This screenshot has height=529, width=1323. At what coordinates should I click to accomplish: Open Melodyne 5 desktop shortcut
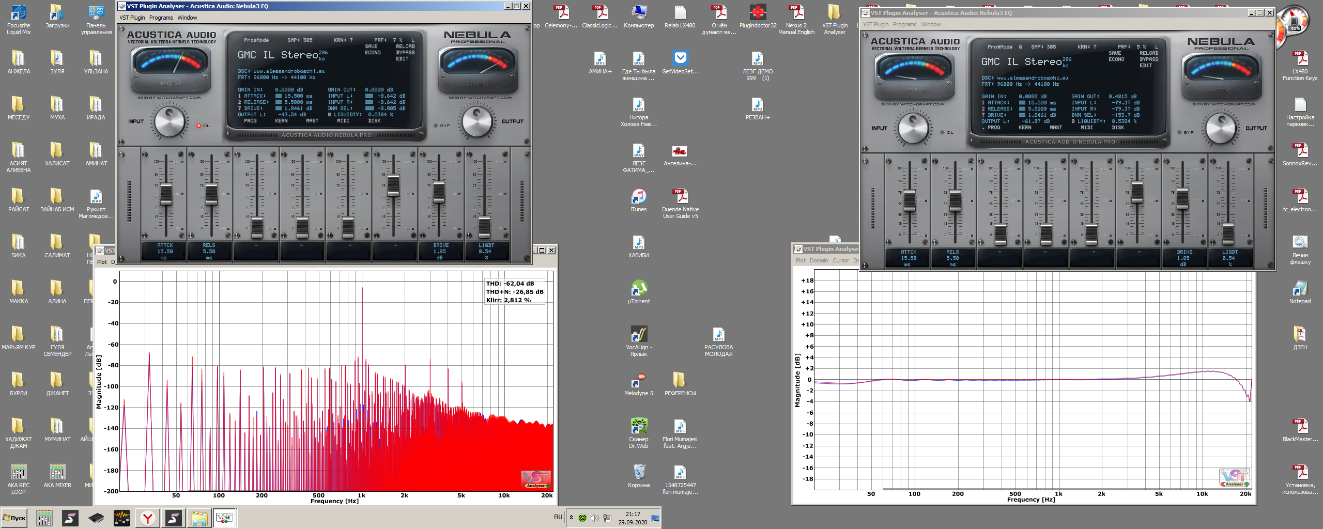[x=639, y=384]
